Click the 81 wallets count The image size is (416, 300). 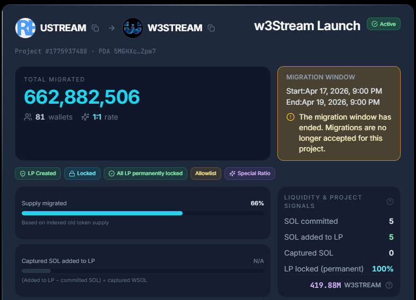tap(54, 117)
